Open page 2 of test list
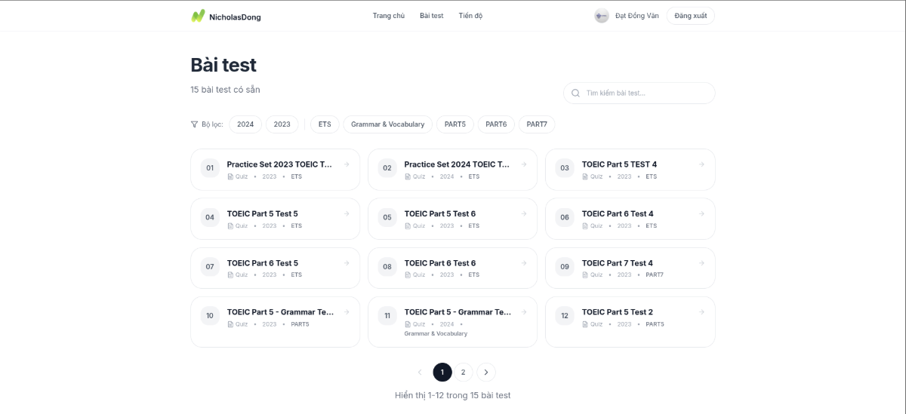 (x=464, y=372)
